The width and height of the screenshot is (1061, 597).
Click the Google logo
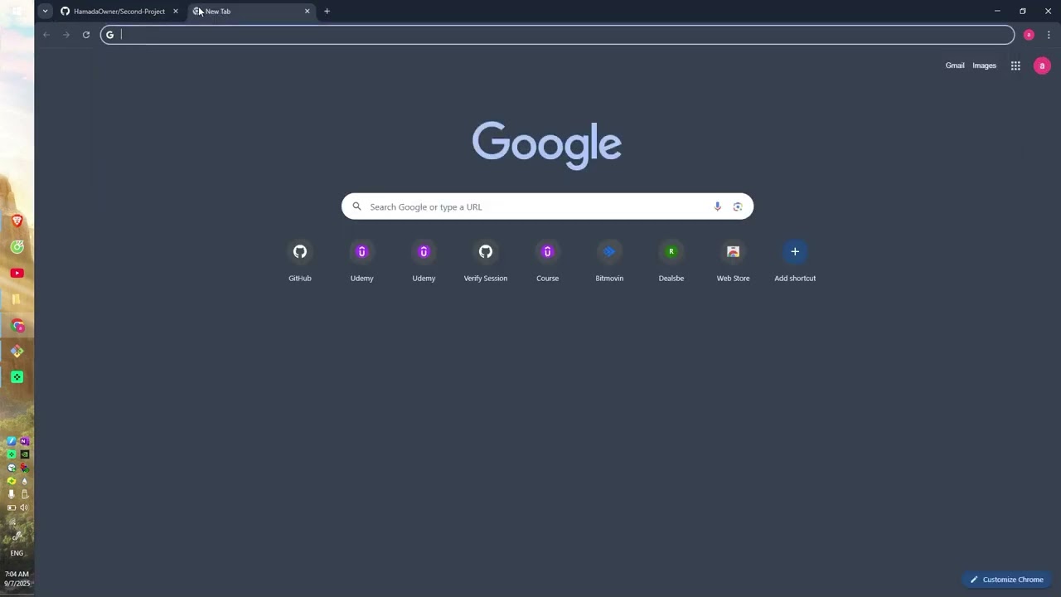click(547, 144)
